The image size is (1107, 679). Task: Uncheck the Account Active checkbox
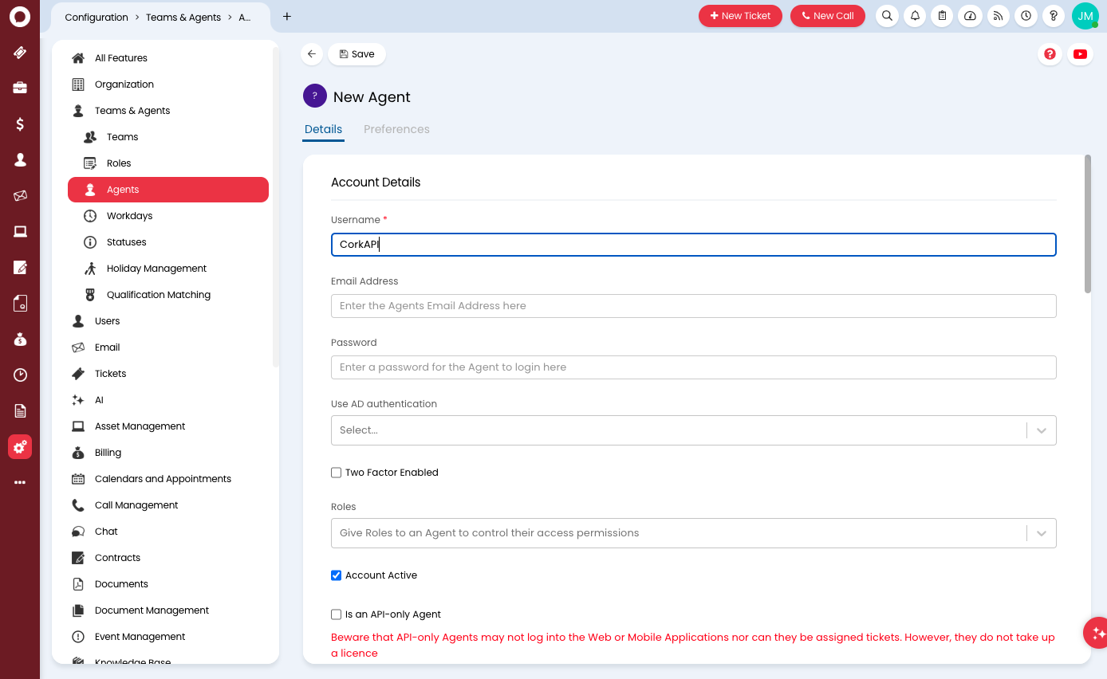(337, 575)
